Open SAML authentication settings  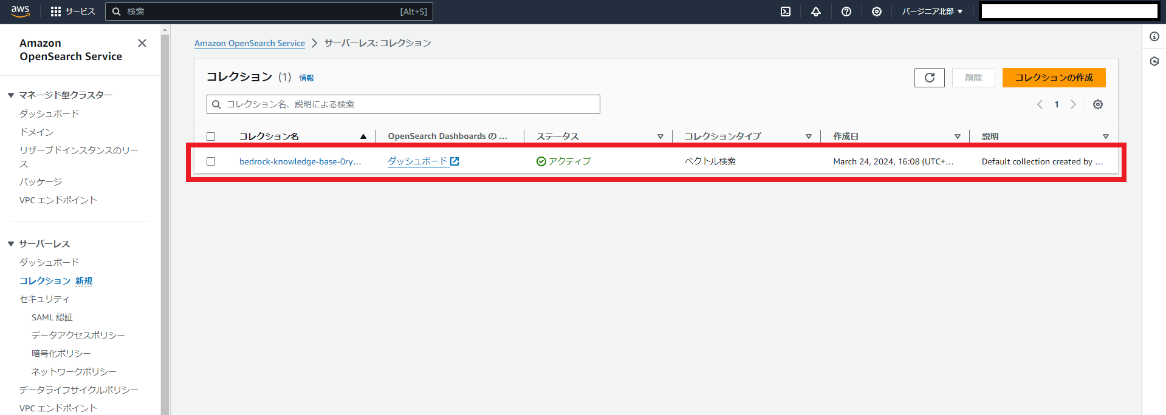(x=52, y=317)
